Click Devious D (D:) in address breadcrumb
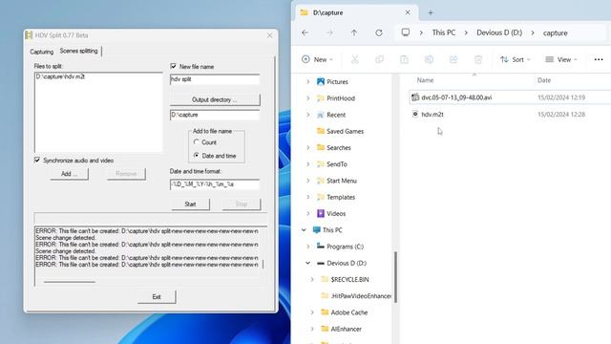The width and height of the screenshot is (611, 344). pos(499,32)
